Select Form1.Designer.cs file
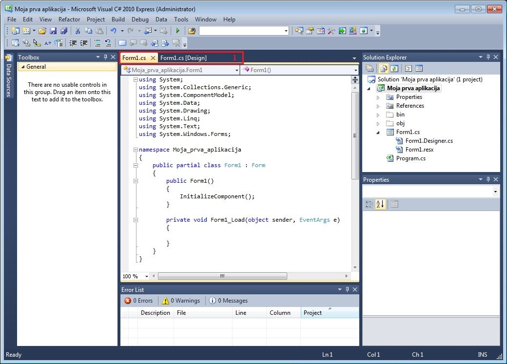 [429, 141]
